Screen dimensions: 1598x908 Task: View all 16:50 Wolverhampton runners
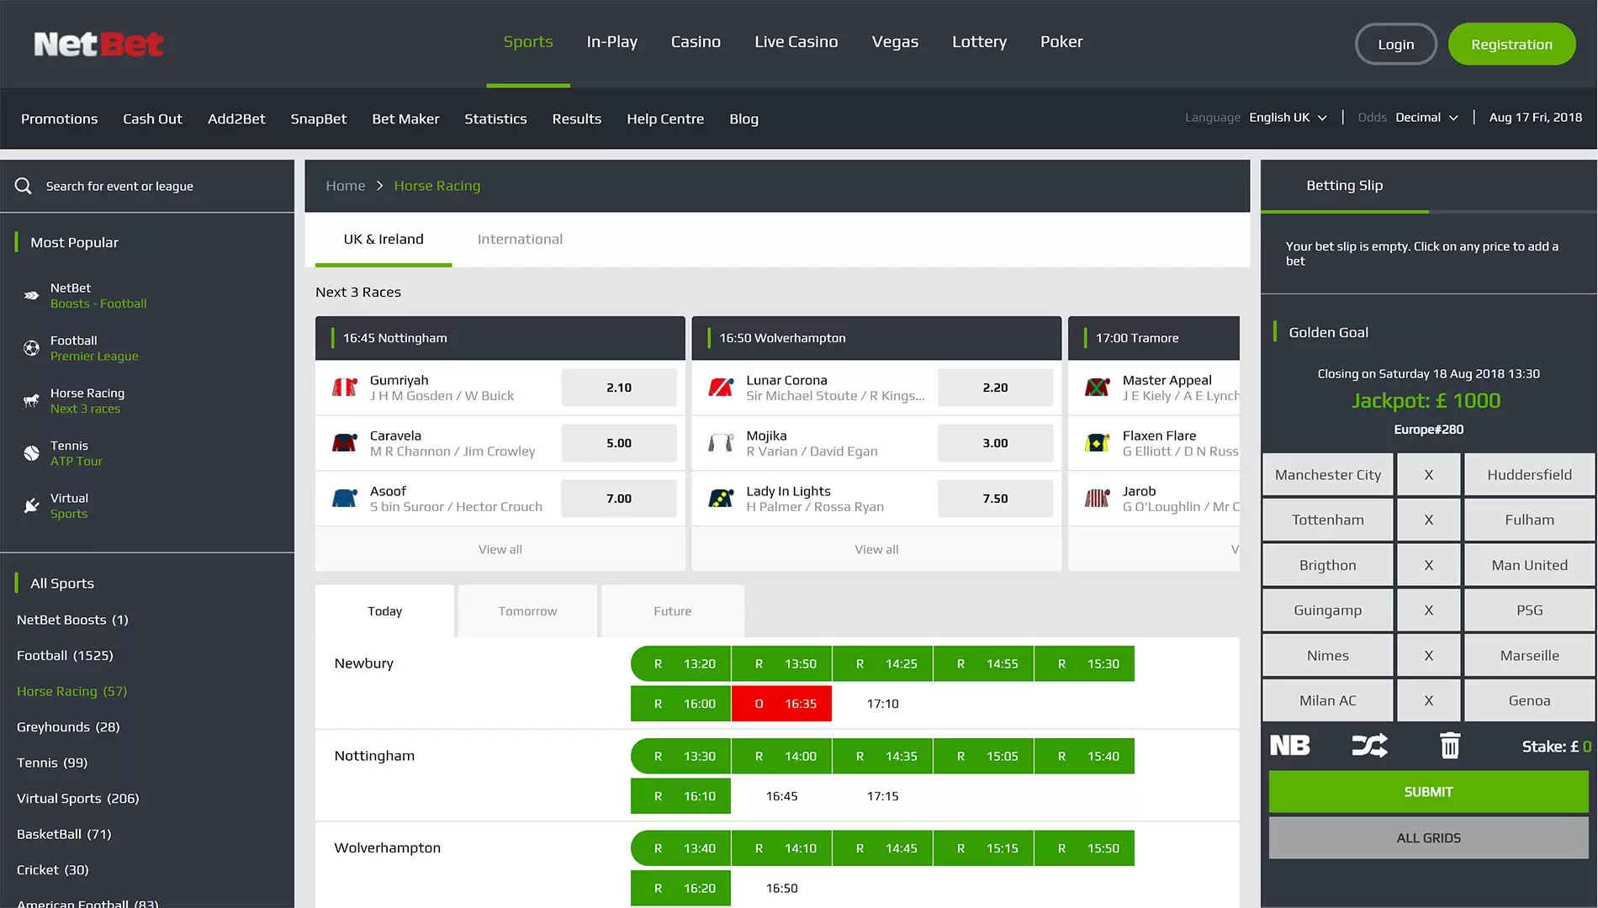876,550
